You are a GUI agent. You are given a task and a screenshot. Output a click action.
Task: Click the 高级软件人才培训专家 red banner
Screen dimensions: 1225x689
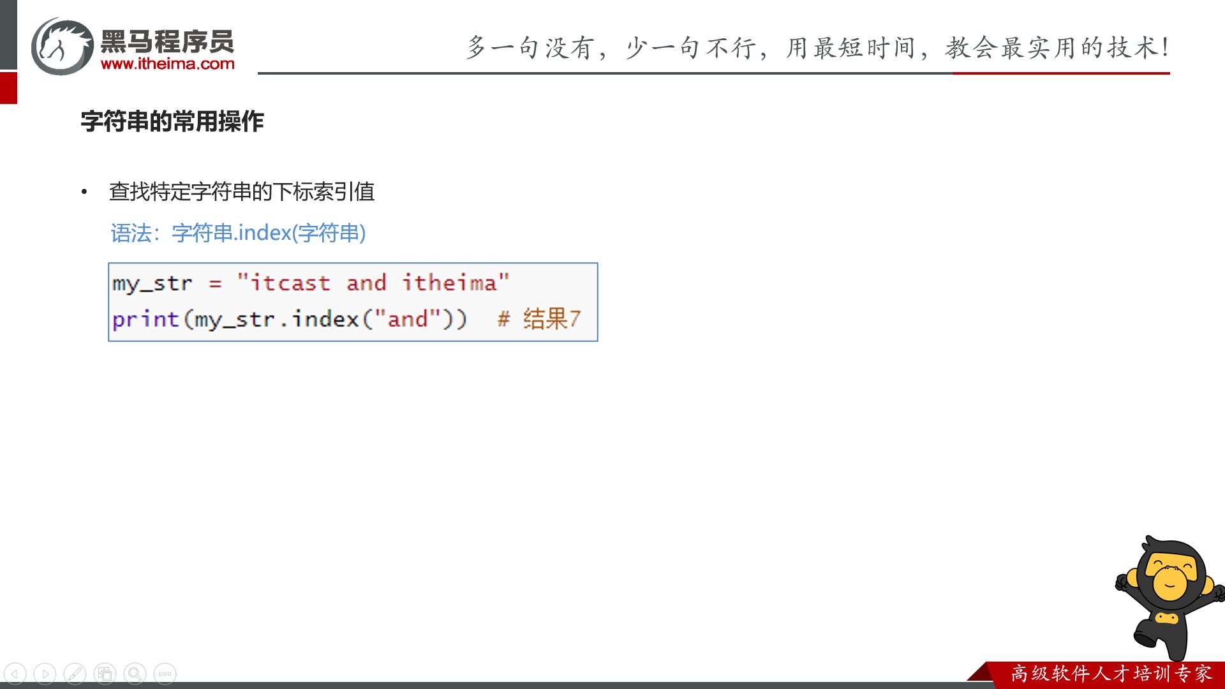[x=1111, y=673]
